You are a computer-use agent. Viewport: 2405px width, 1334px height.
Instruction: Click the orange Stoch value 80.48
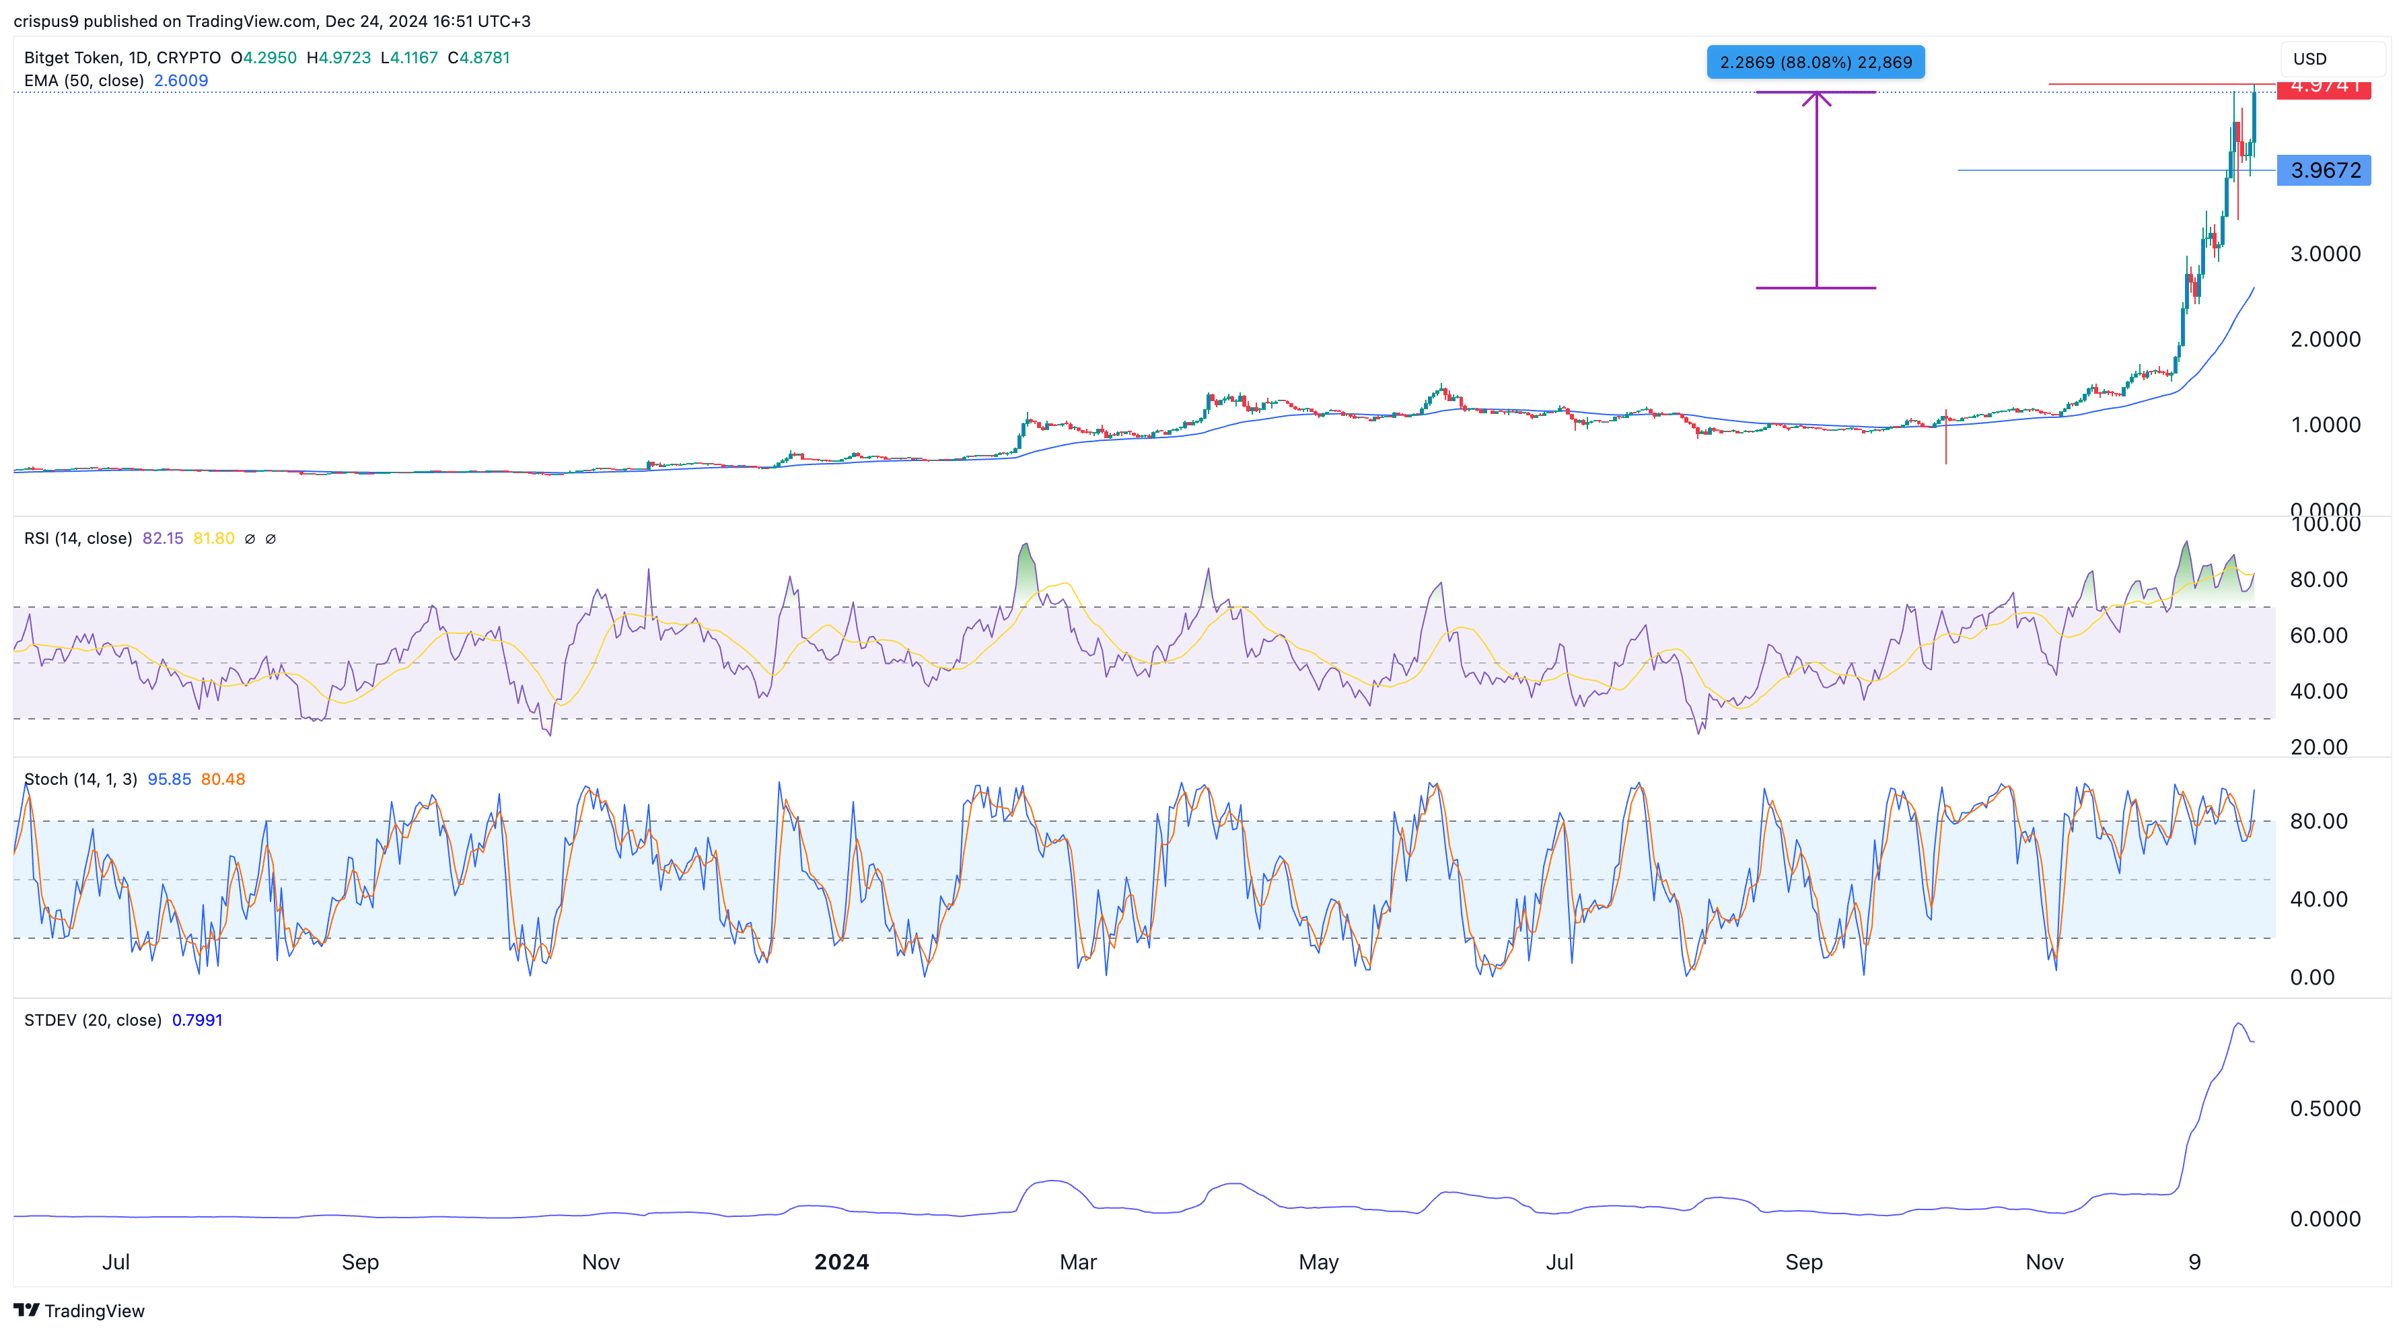click(x=223, y=779)
